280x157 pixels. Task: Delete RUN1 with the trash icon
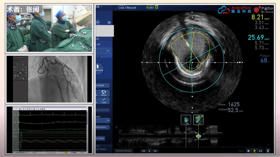click(157, 7)
